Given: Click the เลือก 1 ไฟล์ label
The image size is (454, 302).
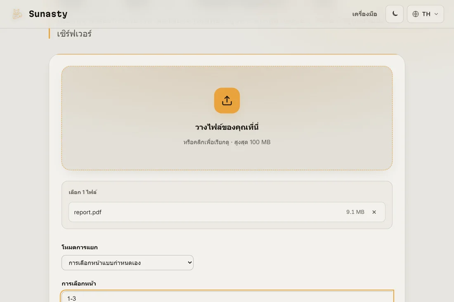Looking at the screenshot, I should tap(83, 192).
